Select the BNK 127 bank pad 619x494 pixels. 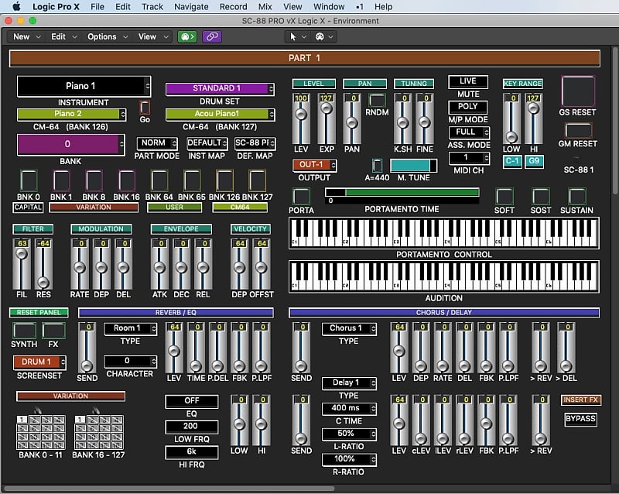click(257, 180)
